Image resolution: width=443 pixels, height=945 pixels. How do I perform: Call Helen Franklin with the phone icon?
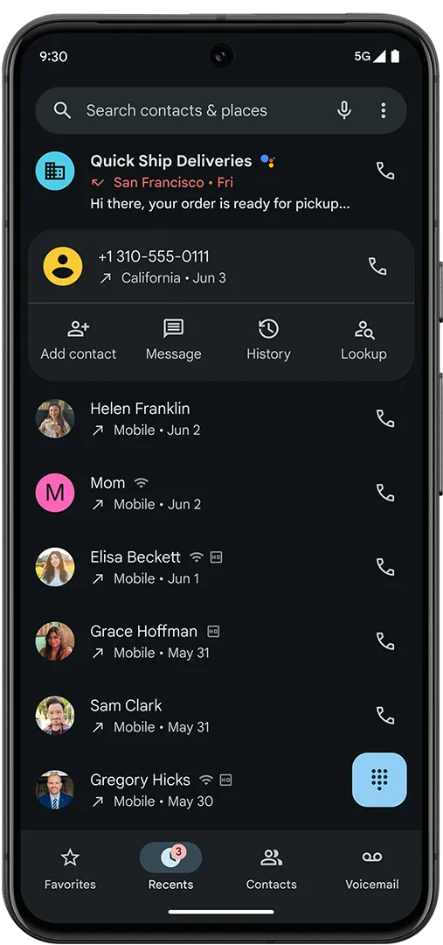[385, 418]
